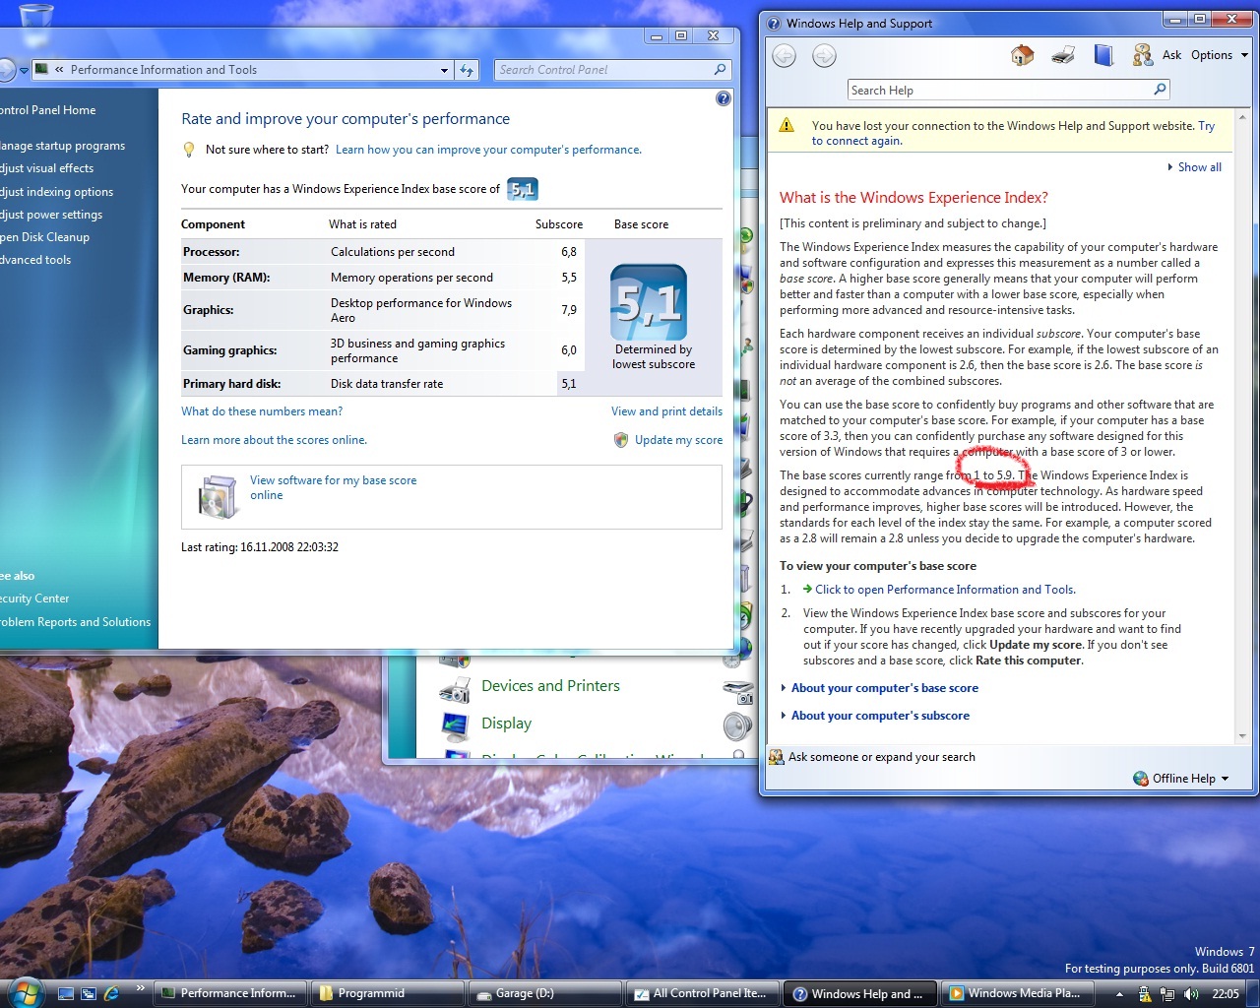Switch to Windows Help and Support taskbar button
Screen dimensions: 1260x1008
tap(860, 993)
